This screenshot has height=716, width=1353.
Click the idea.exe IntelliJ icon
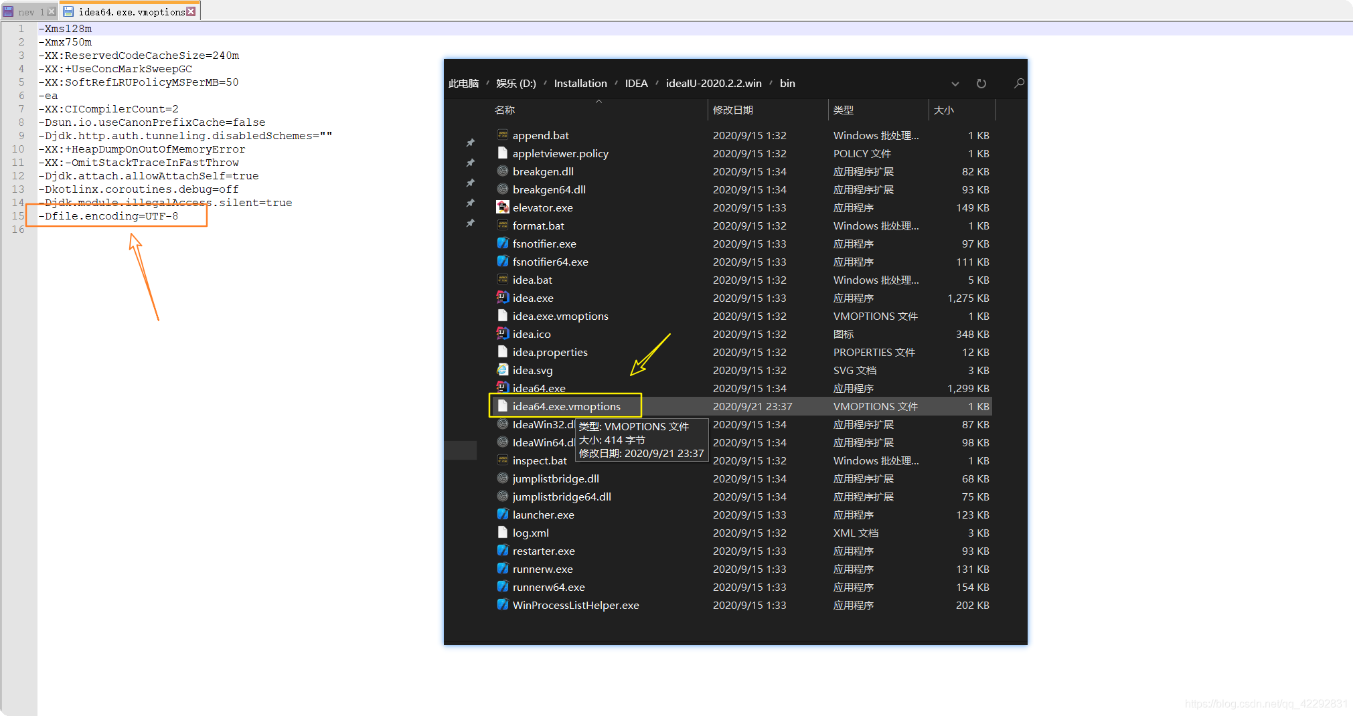pos(502,298)
